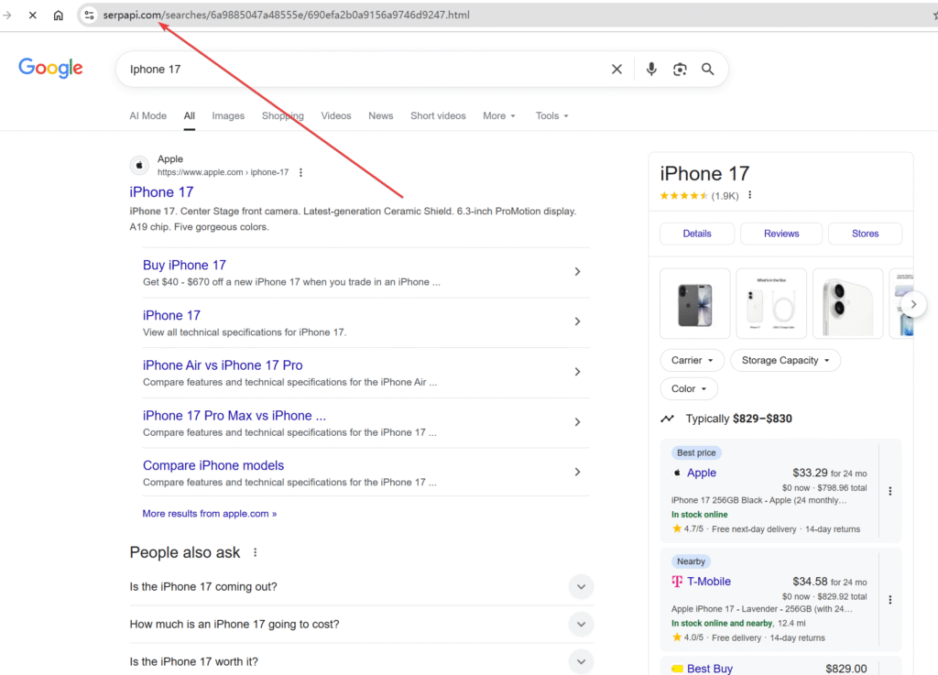This screenshot has height=675, width=938.
Task: Open "More results from apple.com" link
Action: pos(209,514)
